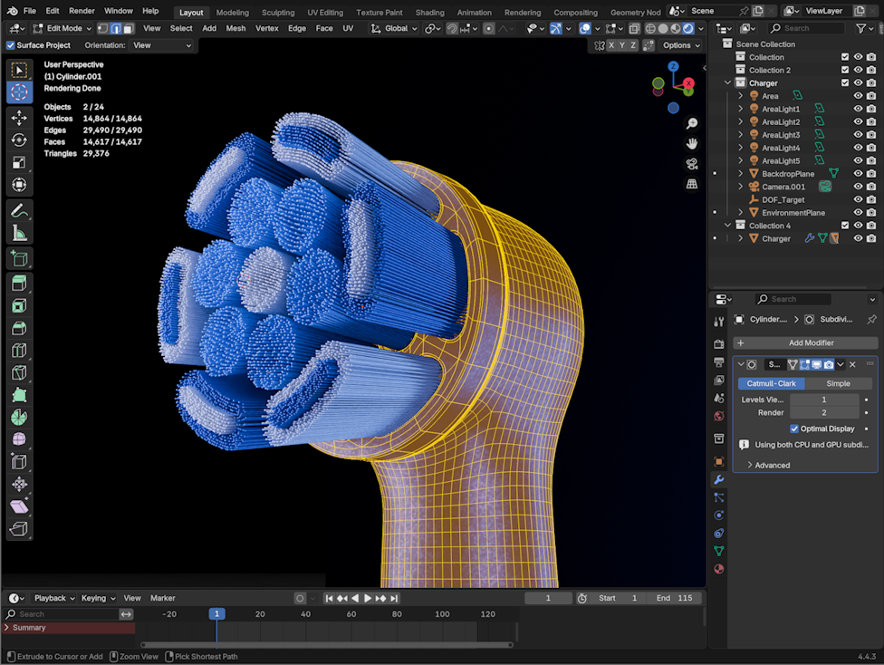Switch to the Sculpting workspace tab
The width and height of the screenshot is (884, 665).
[x=278, y=13]
